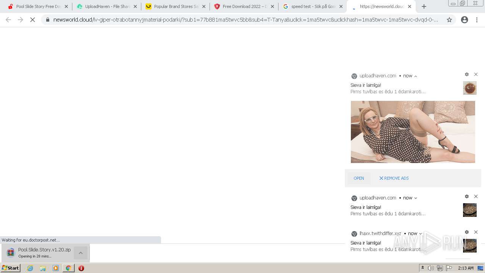Collapse first uploadhaven.com notification
The width and height of the screenshot is (485, 273).
pyautogui.click(x=416, y=76)
